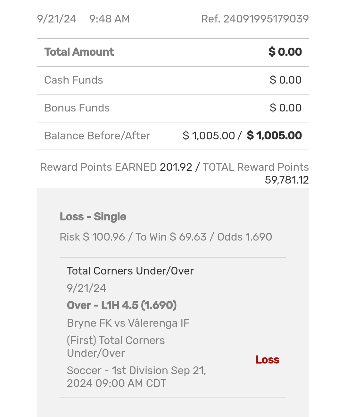Click the Loss - Single heading
This screenshot has height=417, width=346.
click(x=93, y=217)
